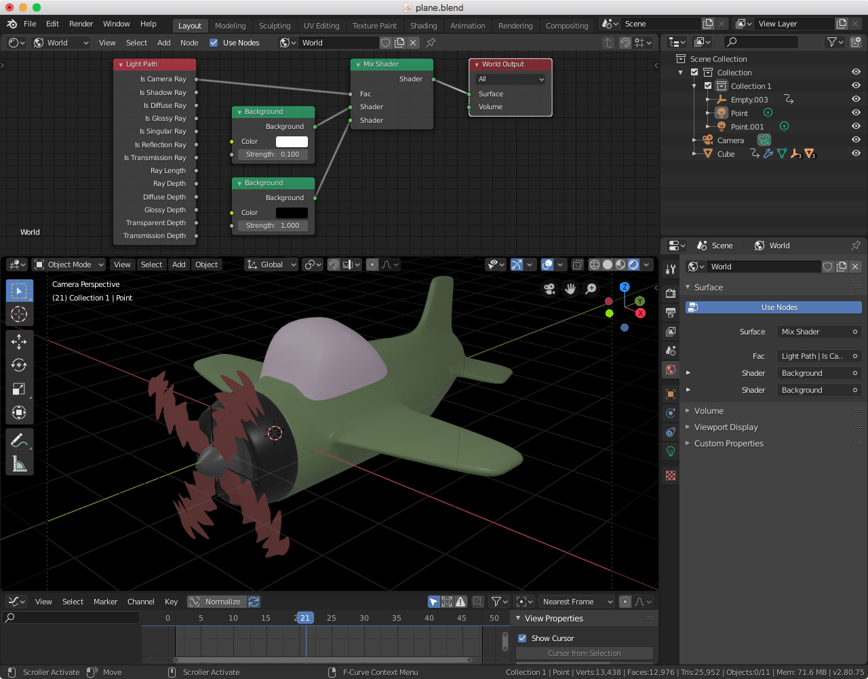Switch to rendered viewport shading
Image resolution: width=868 pixels, height=679 pixels.
click(x=633, y=265)
